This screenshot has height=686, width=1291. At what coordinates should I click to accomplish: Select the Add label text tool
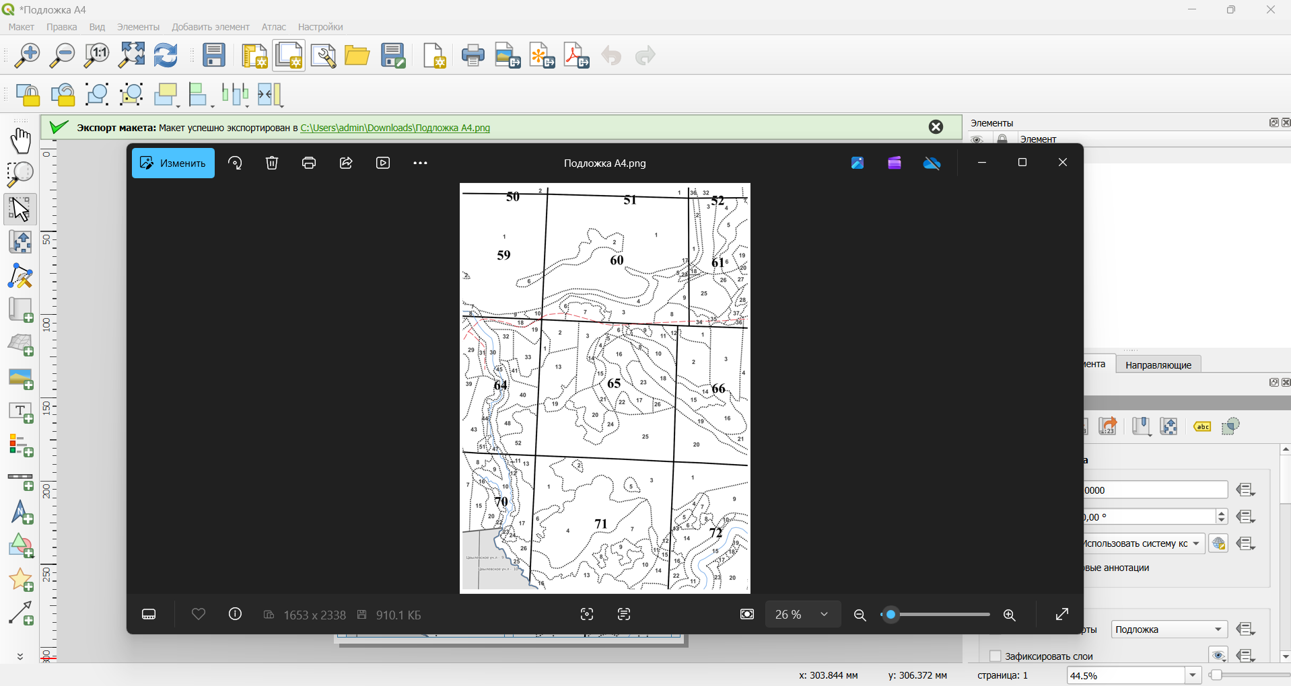coord(21,412)
